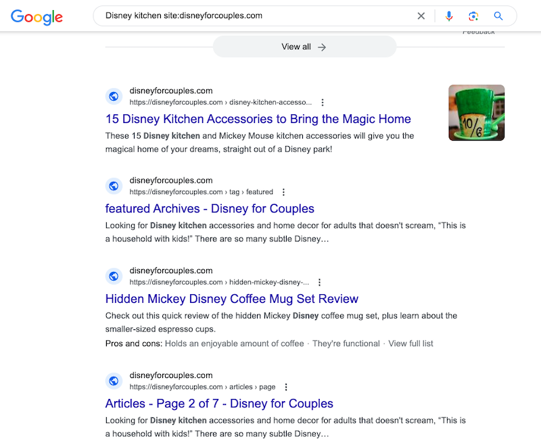Activate voice search via the microphone icon
This screenshot has width=541, height=445.
448,15
